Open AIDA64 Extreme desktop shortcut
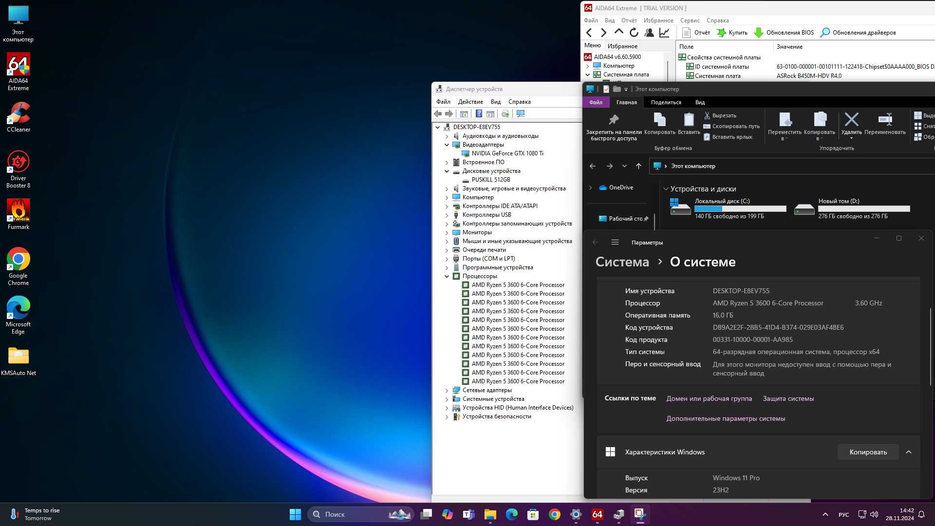935x526 pixels. coord(18,72)
